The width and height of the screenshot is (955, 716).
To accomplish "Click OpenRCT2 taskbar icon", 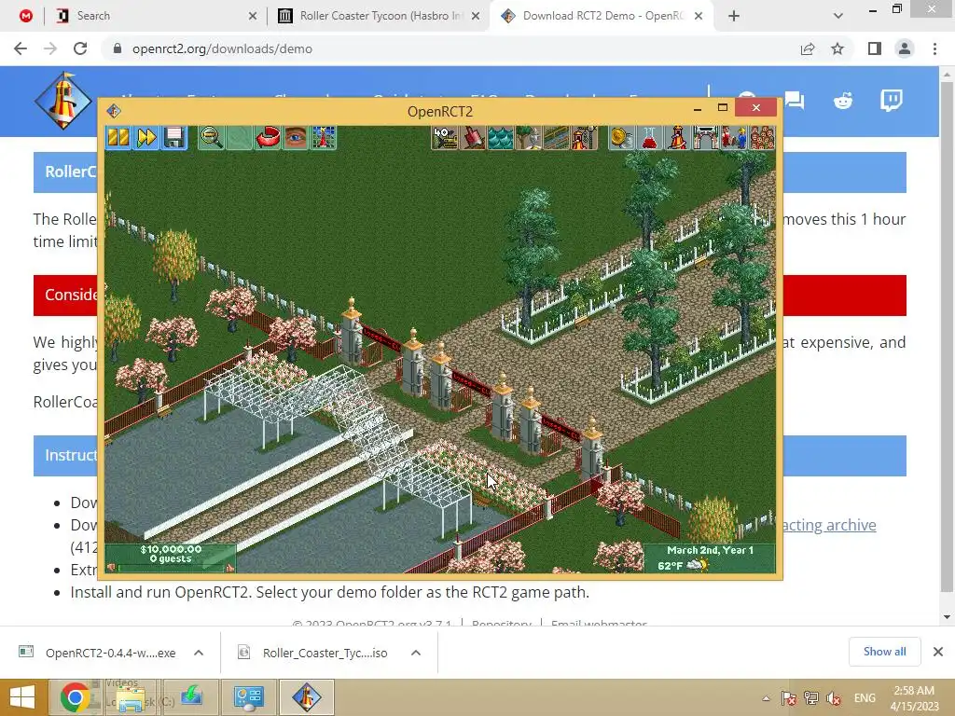I will 306,697.
